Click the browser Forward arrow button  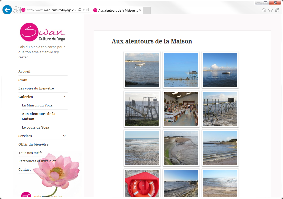(16, 10)
